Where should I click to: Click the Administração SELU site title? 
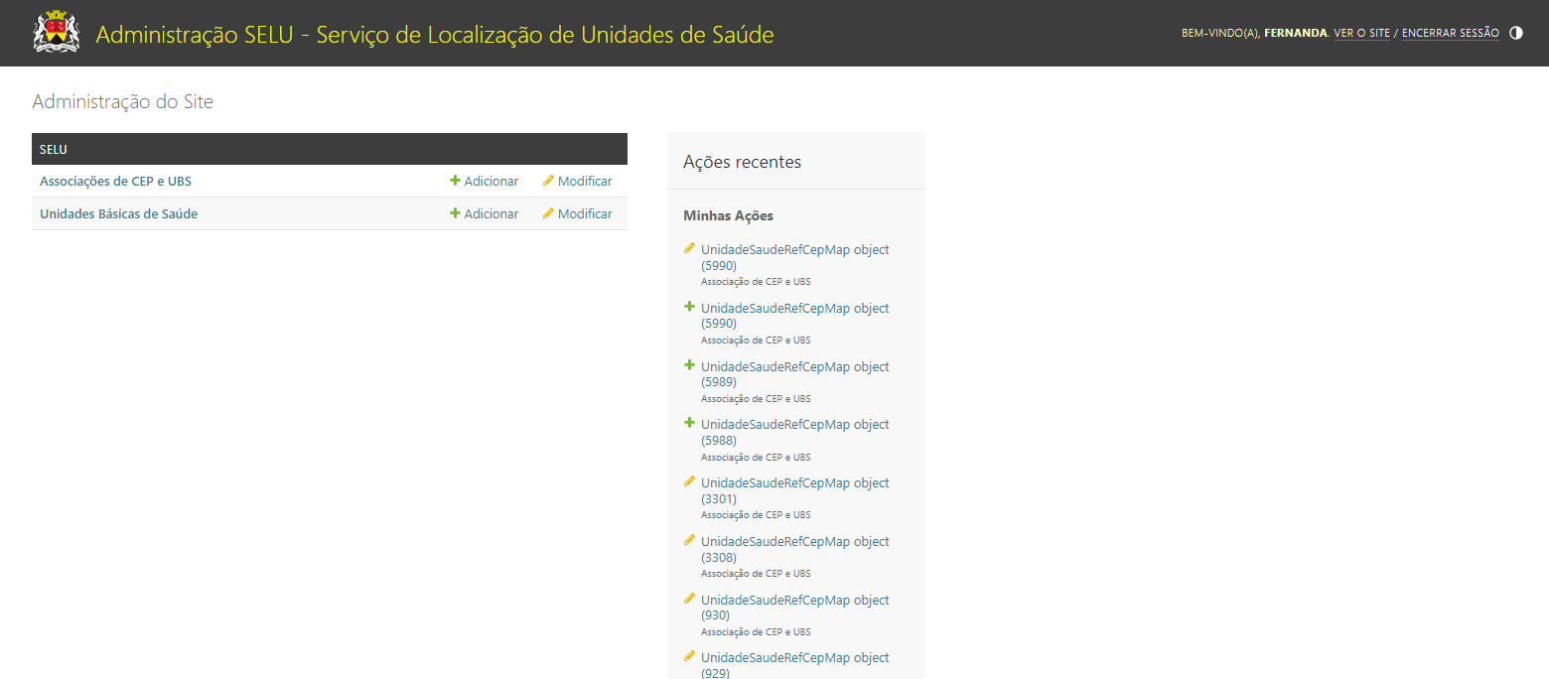tap(435, 35)
